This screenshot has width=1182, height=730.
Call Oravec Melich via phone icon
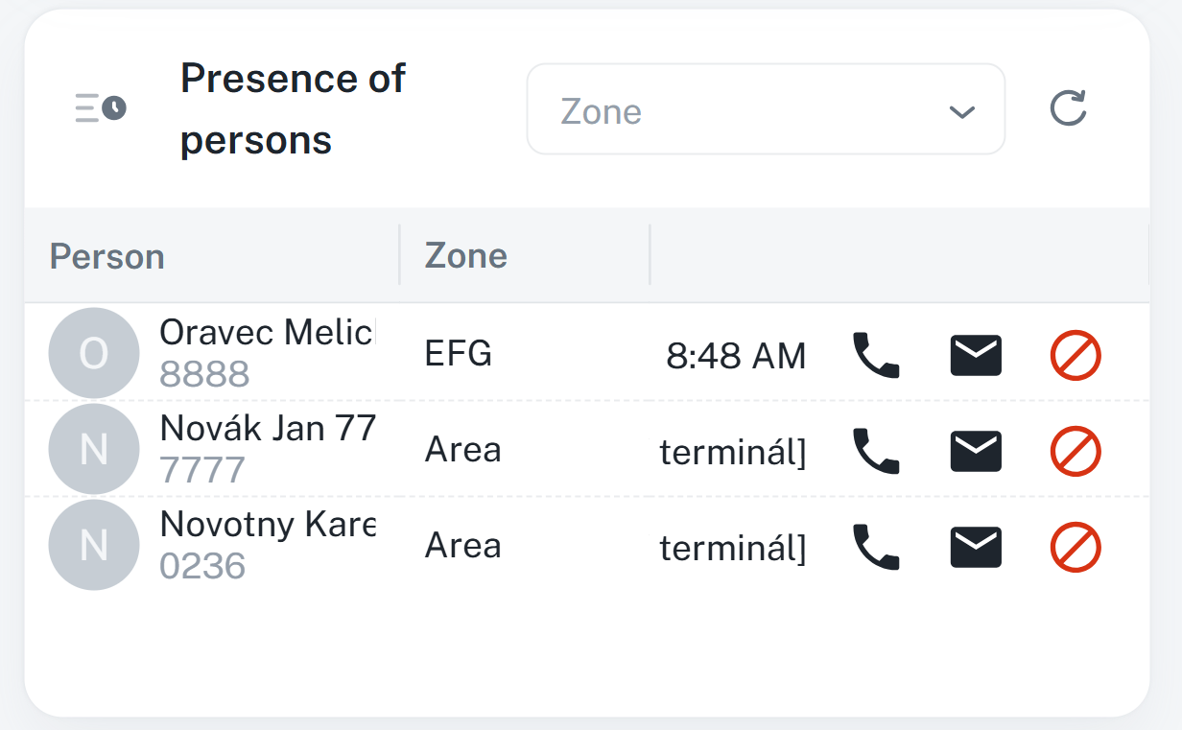(876, 356)
